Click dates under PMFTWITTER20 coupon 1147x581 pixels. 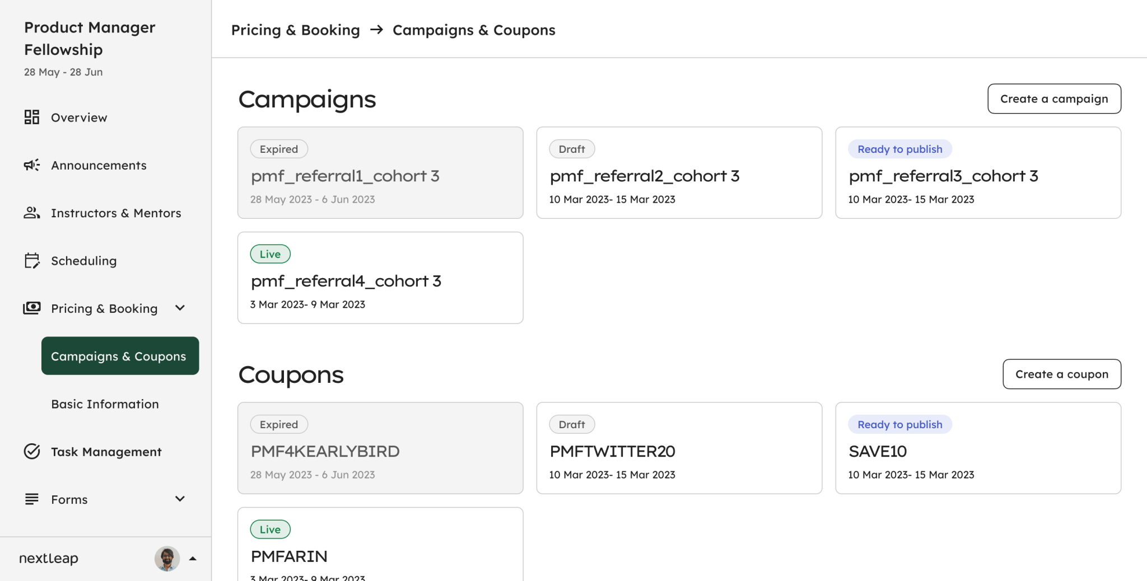(612, 475)
